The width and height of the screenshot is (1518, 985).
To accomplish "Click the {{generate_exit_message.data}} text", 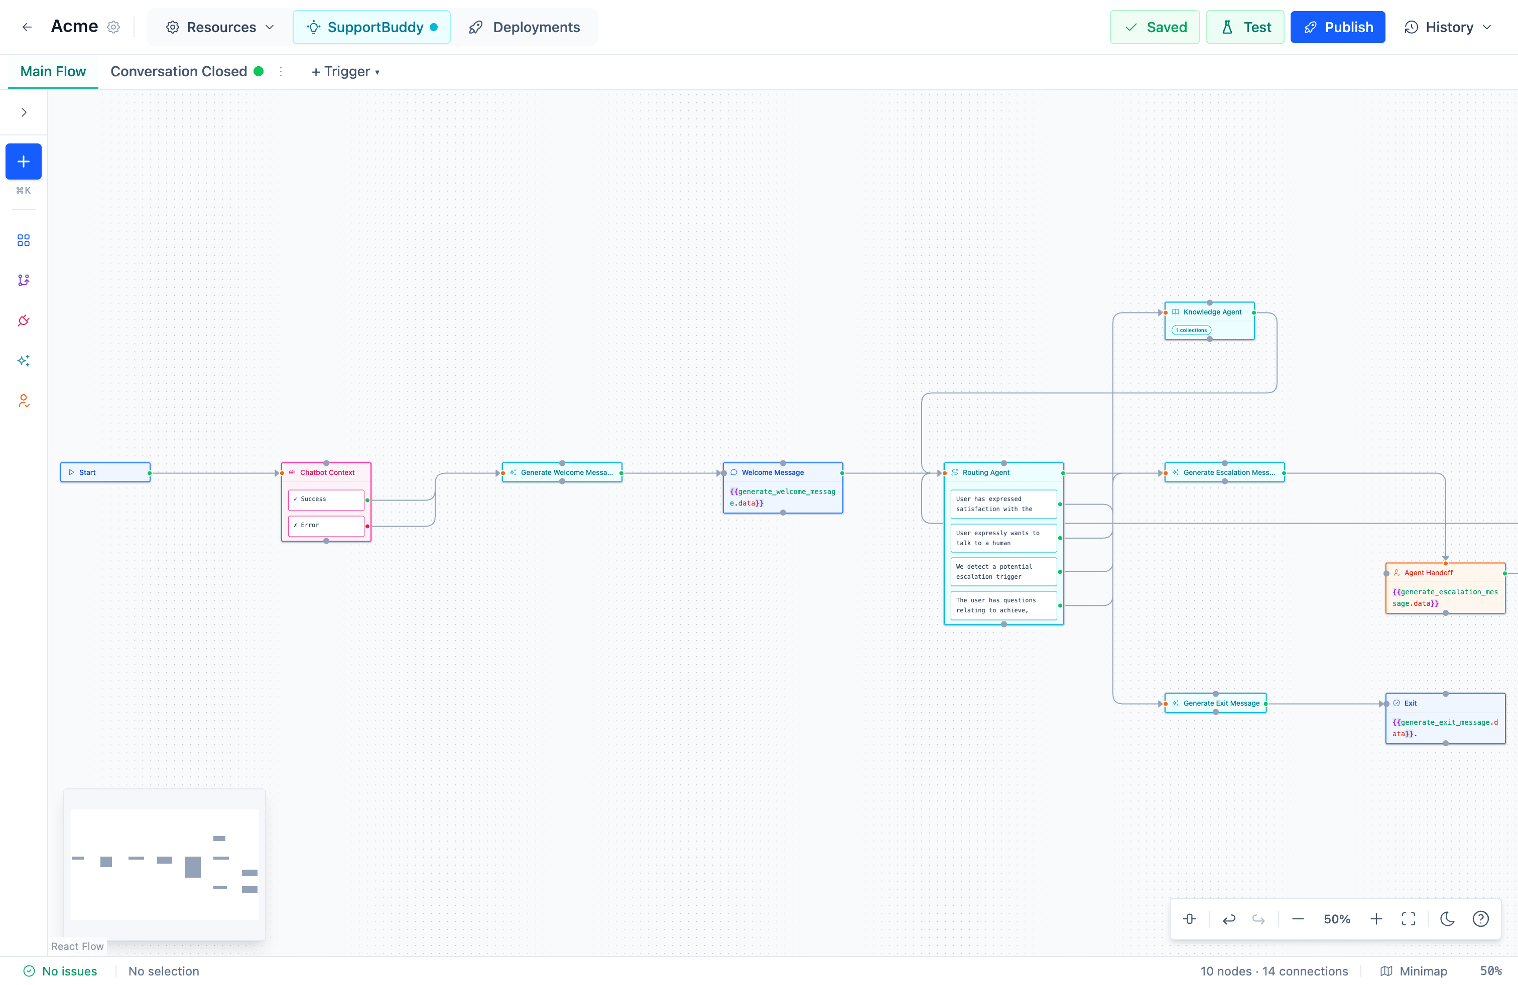I will pos(1445,728).
